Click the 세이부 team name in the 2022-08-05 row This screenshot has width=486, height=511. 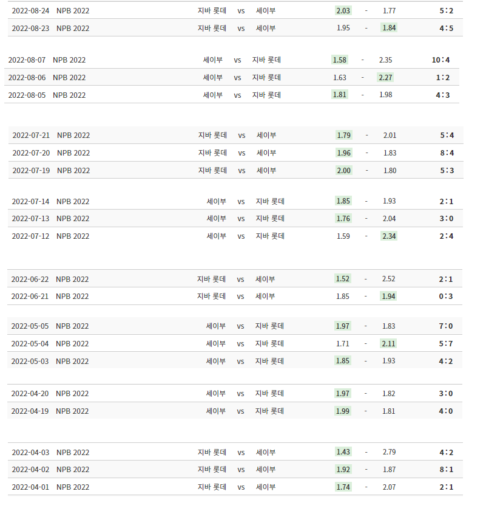(x=212, y=95)
